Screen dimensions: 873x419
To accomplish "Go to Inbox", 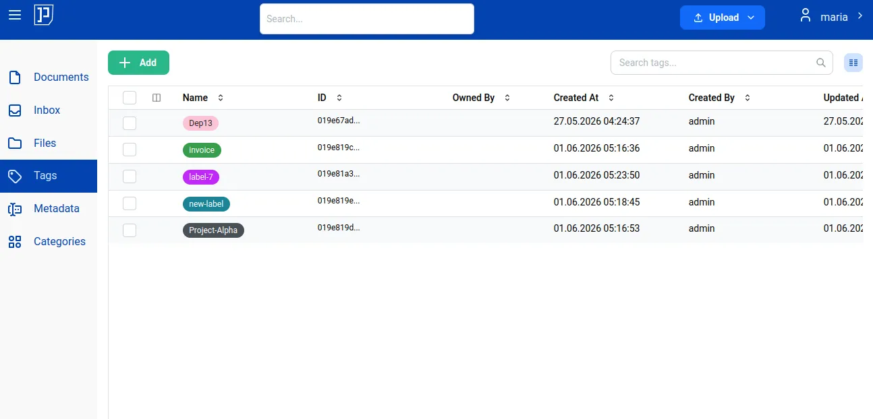I will 49,110.
